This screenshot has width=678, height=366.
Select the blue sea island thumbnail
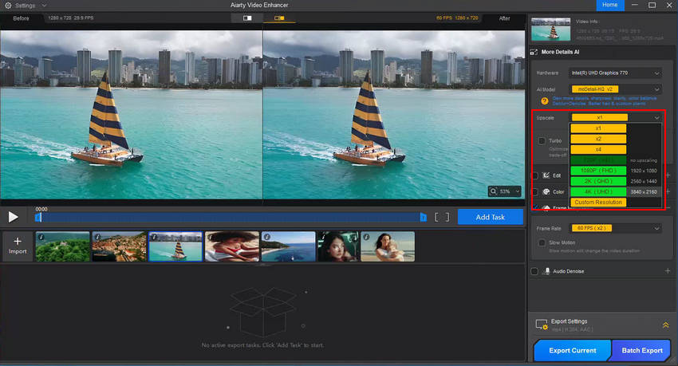[289, 246]
